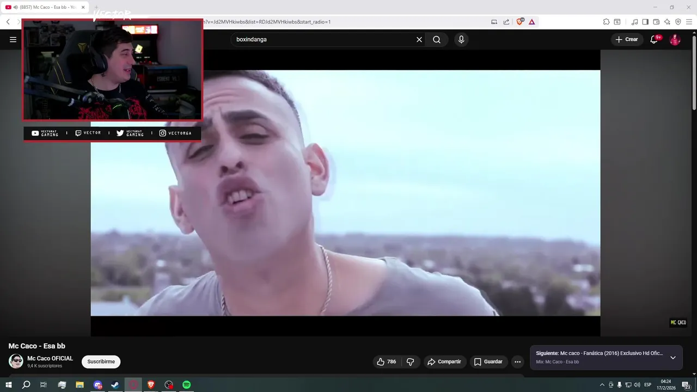
Task: Open microphone tray icon
Action: coord(619,385)
